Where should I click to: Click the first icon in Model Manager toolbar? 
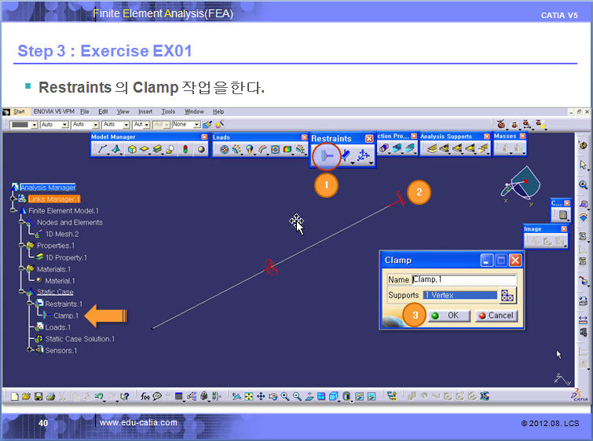point(103,149)
